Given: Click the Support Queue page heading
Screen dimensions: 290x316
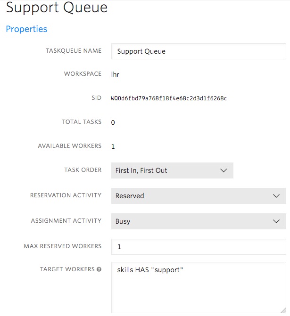Looking at the screenshot, I should (57, 8).
